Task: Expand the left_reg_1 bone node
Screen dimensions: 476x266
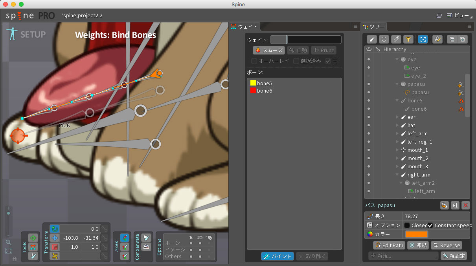Action: tap(397, 142)
